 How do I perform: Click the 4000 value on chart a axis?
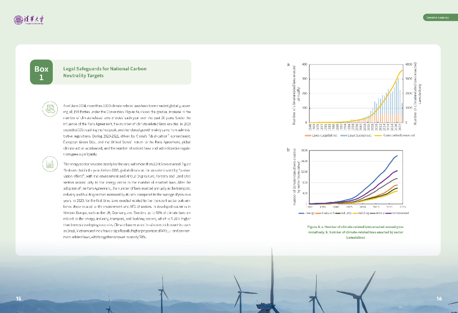[409, 64]
